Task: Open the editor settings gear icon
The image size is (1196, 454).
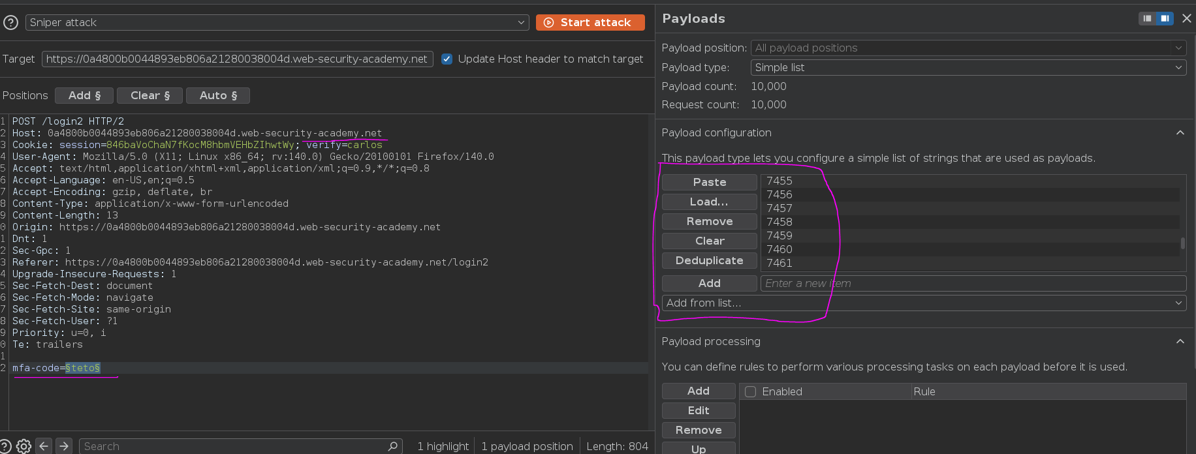Action: coord(24,446)
